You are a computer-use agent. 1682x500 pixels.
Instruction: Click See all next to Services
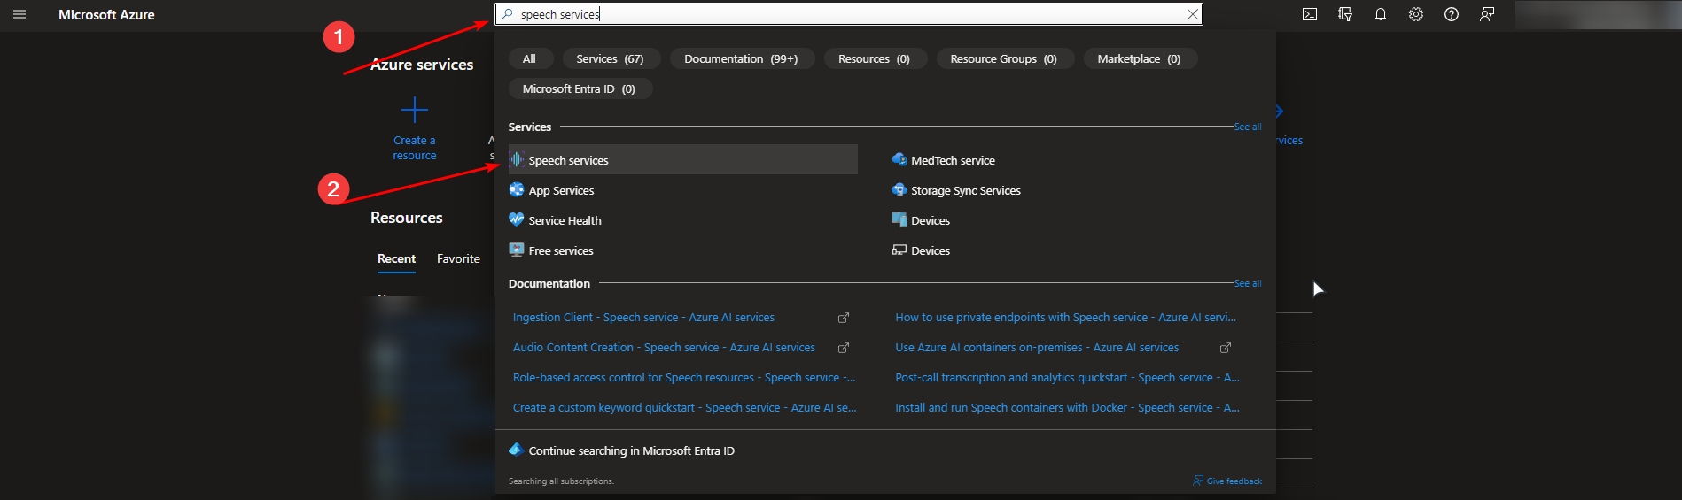[1248, 127]
